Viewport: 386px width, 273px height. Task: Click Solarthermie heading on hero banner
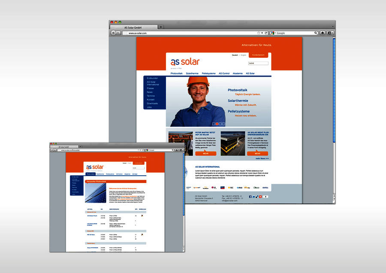pyautogui.click(x=238, y=101)
